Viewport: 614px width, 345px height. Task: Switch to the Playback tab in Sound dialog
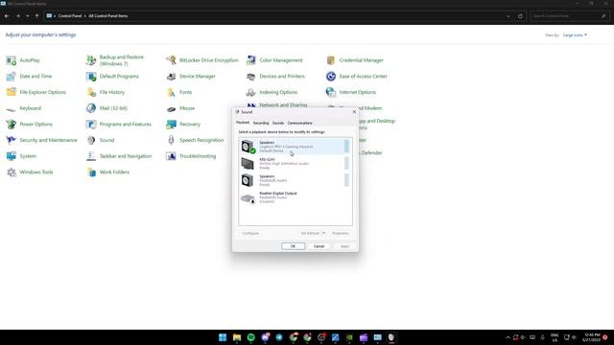point(243,123)
